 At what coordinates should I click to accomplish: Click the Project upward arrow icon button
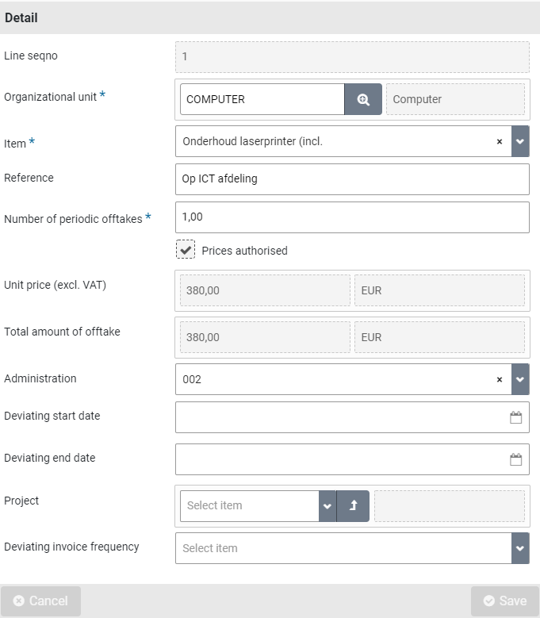click(x=354, y=505)
